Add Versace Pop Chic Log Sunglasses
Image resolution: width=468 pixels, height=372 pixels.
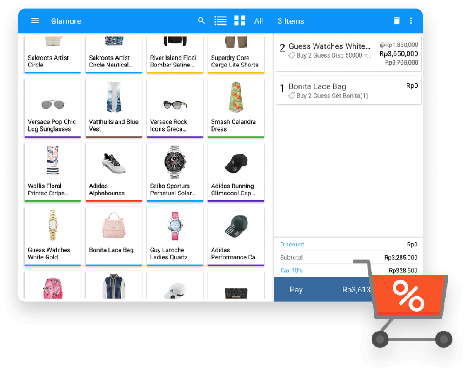pos(53,108)
